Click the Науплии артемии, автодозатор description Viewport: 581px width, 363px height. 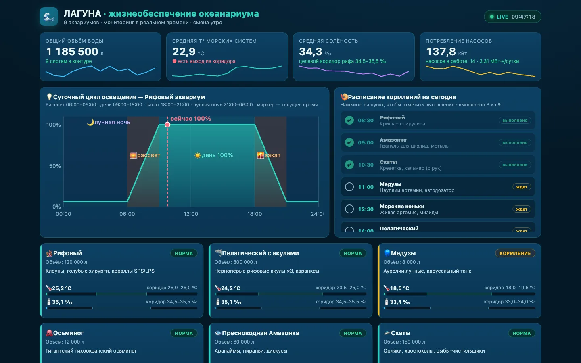[x=417, y=190]
